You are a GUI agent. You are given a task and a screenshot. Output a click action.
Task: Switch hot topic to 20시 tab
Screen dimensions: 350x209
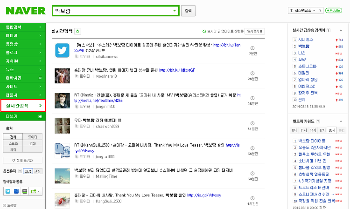[332, 130]
